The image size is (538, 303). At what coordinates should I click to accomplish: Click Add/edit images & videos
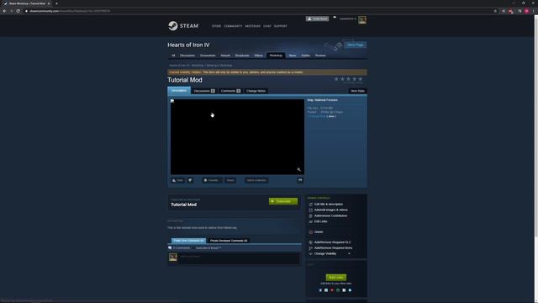[x=330, y=210]
